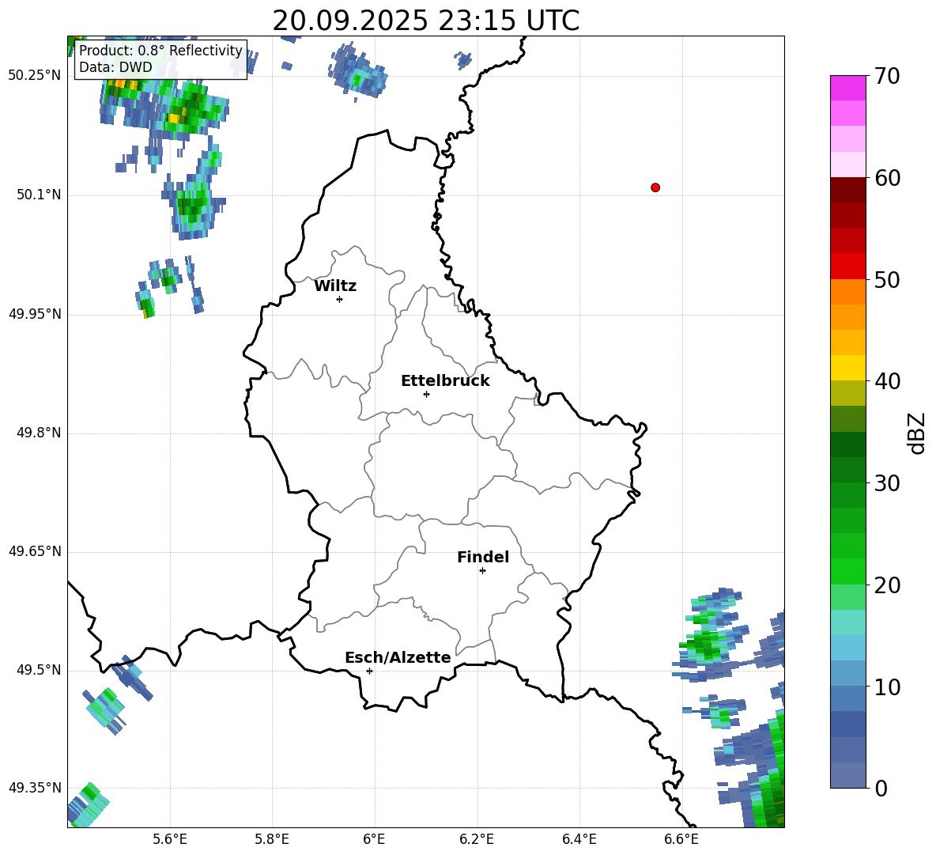Click the Data: DWD text
This screenshot has width=936, height=855.
tap(115, 67)
